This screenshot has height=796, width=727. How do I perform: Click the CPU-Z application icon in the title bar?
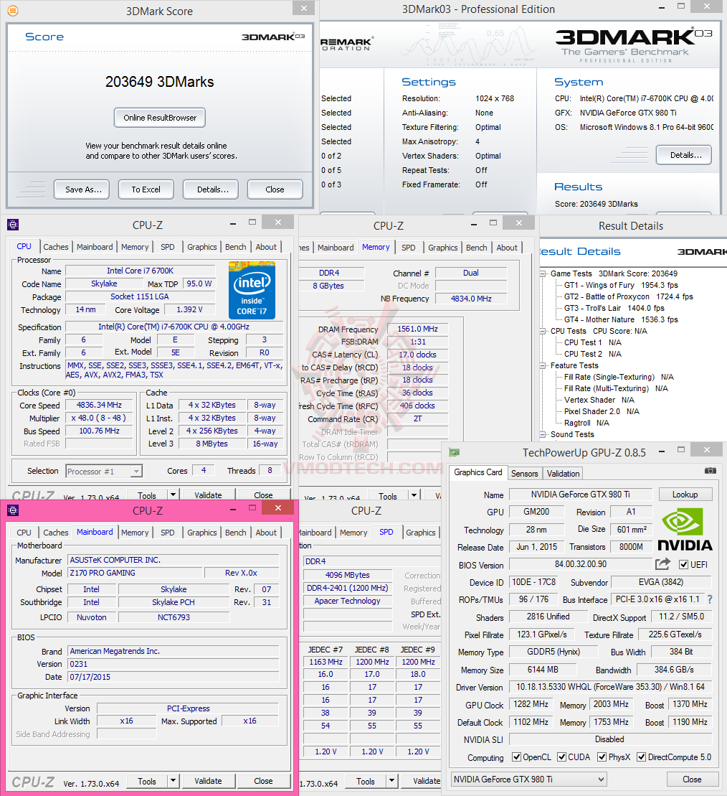pyautogui.click(x=12, y=225)
